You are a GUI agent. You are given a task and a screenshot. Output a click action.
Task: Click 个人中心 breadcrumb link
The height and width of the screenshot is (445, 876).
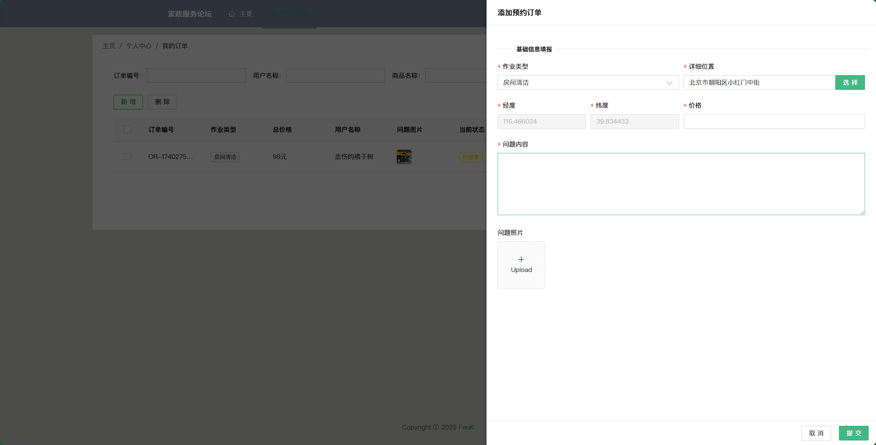(138, 46)
